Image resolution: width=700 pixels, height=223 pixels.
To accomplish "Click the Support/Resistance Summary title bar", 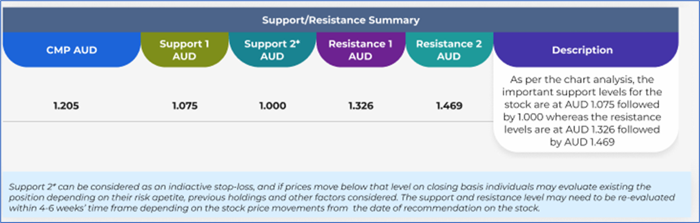I will coord(341,21).
